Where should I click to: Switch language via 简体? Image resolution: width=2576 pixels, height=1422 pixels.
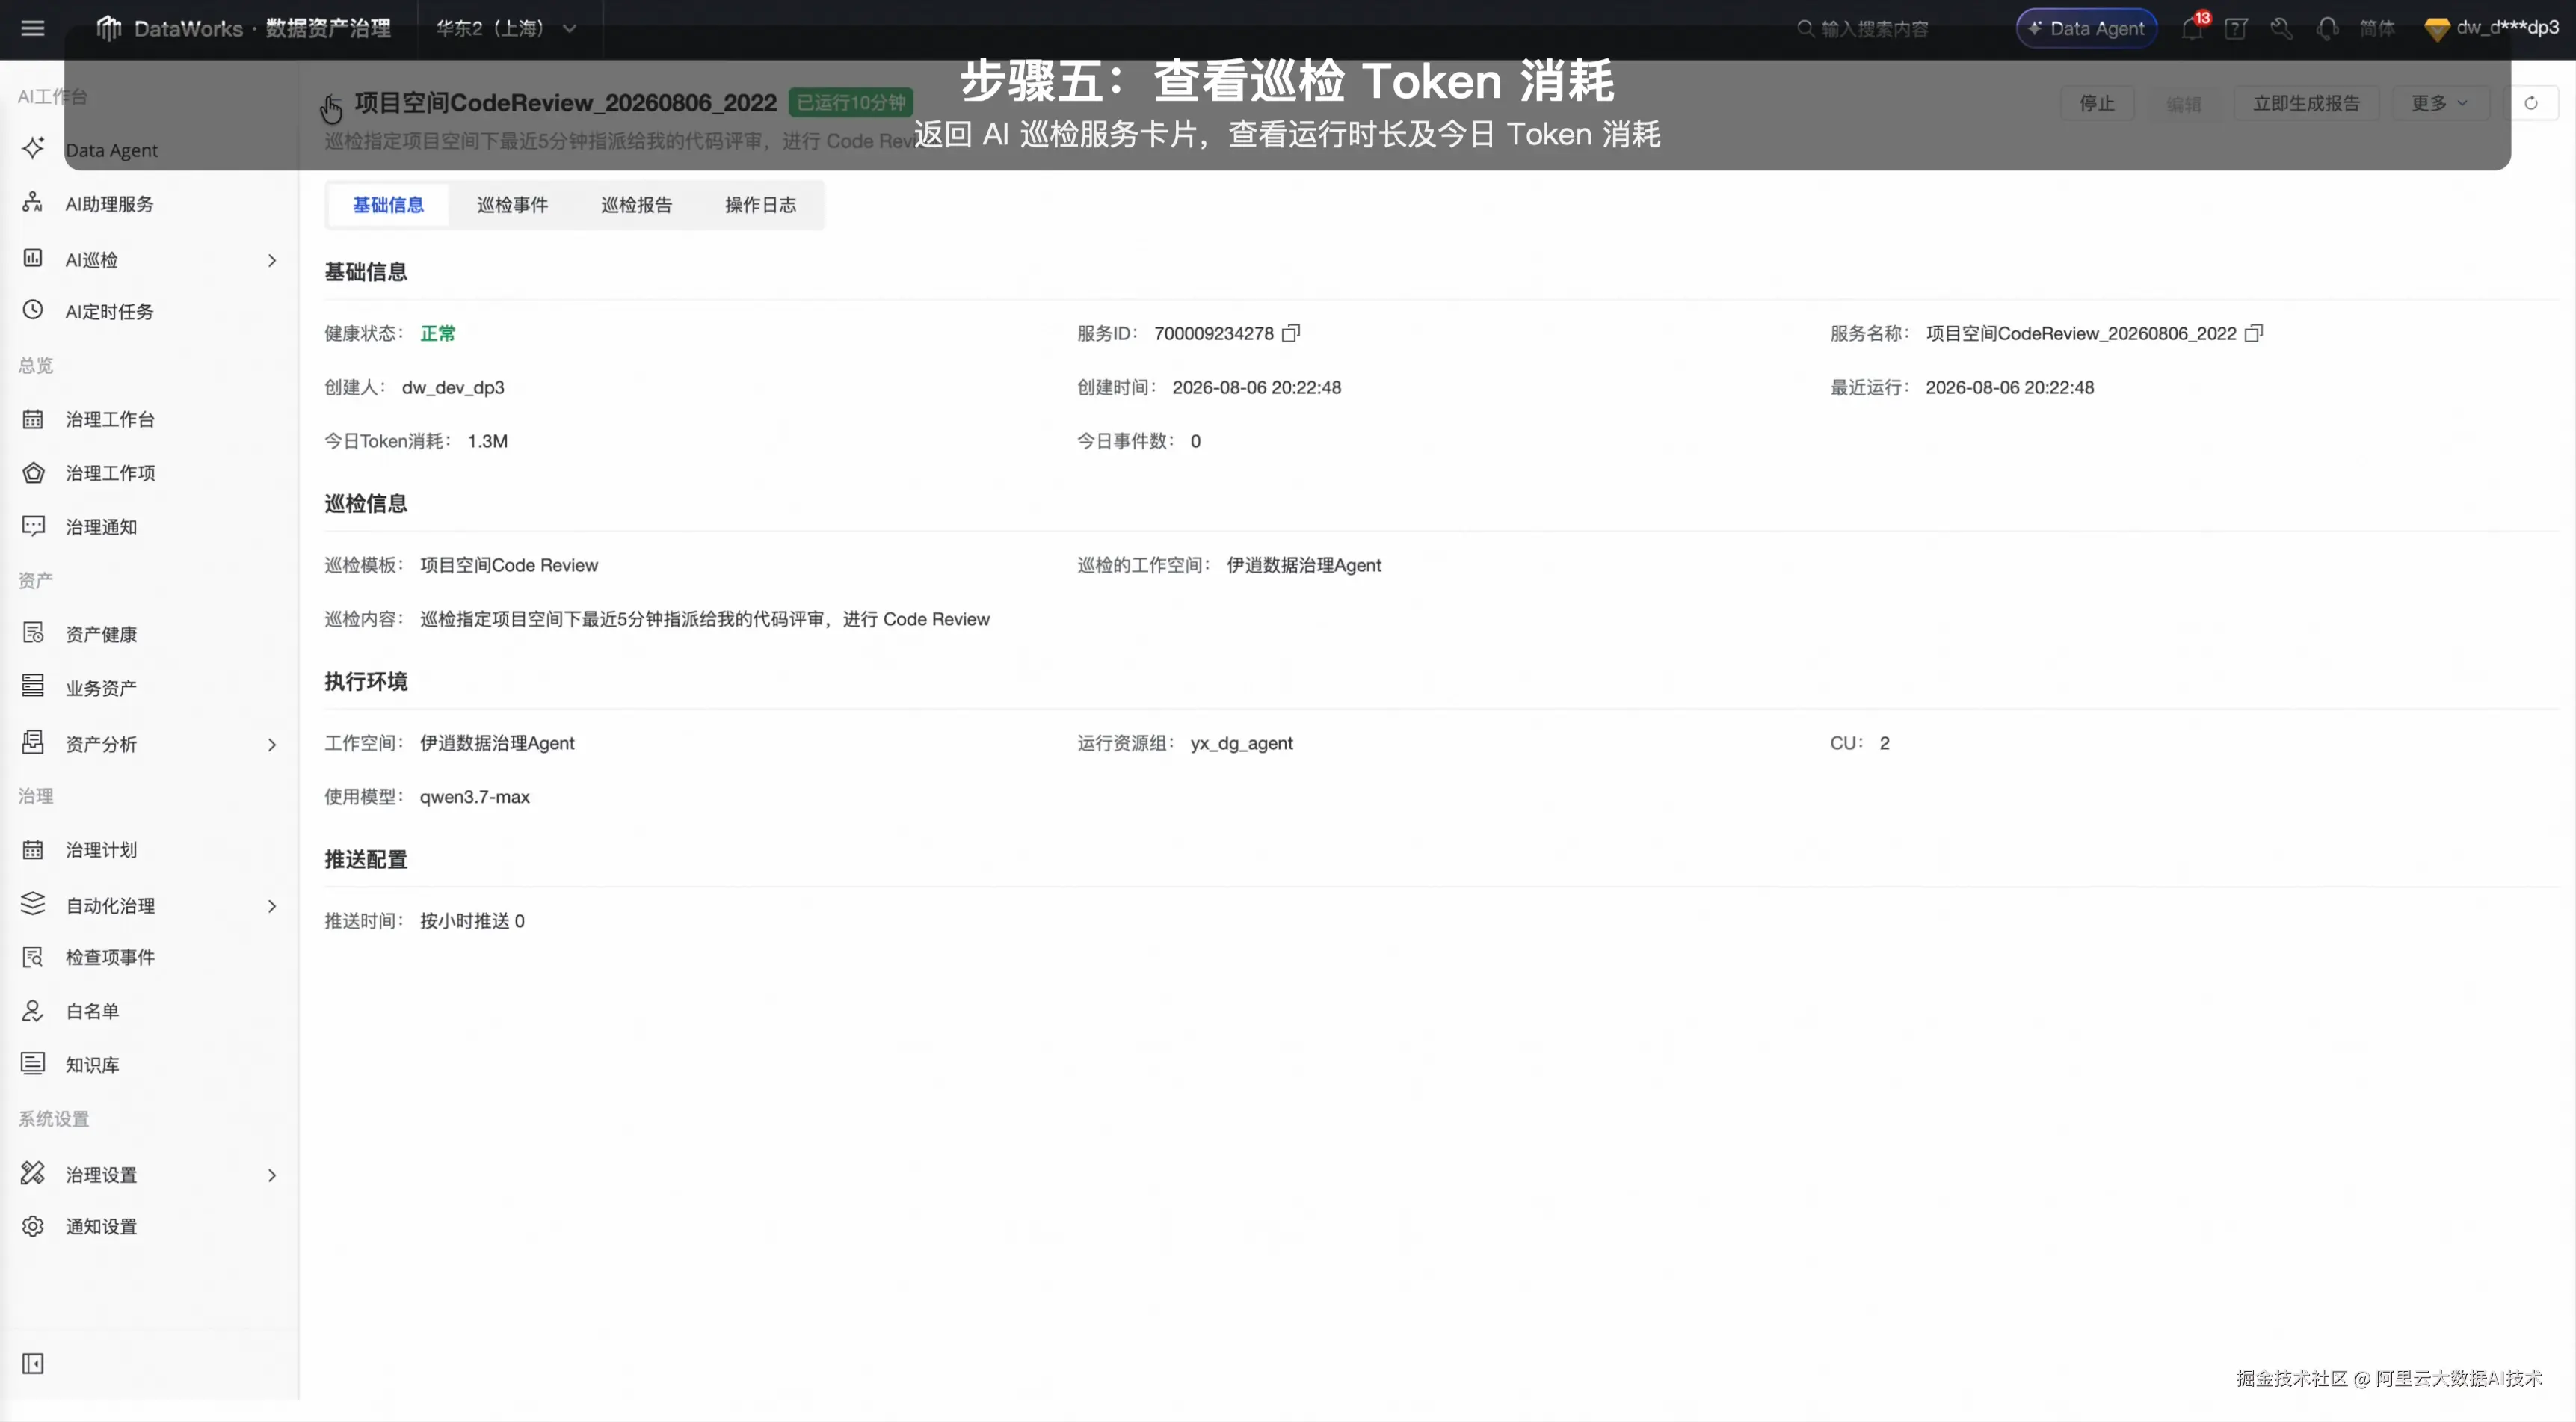tap(2377, 28)
